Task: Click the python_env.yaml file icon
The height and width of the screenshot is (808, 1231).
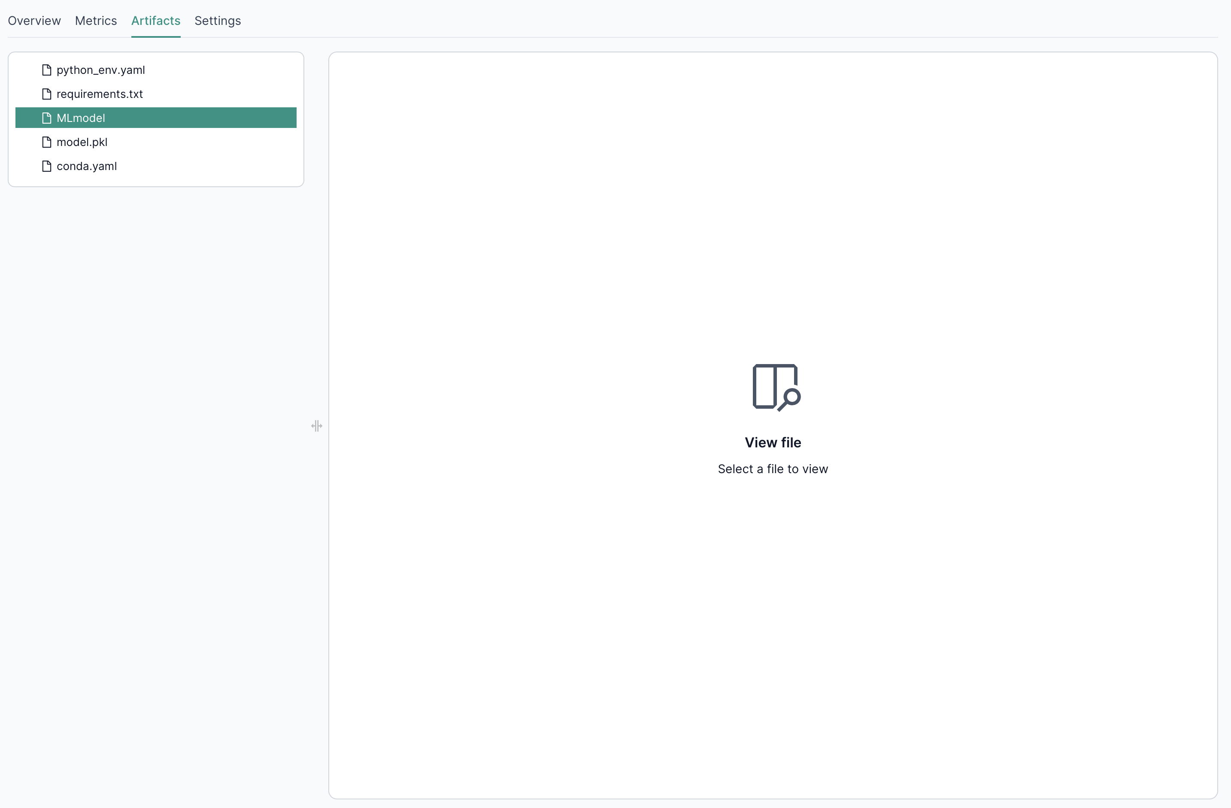Action: tap(46, 70)
